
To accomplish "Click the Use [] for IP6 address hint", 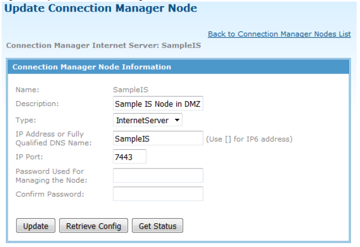I will (x=249, y=139).
